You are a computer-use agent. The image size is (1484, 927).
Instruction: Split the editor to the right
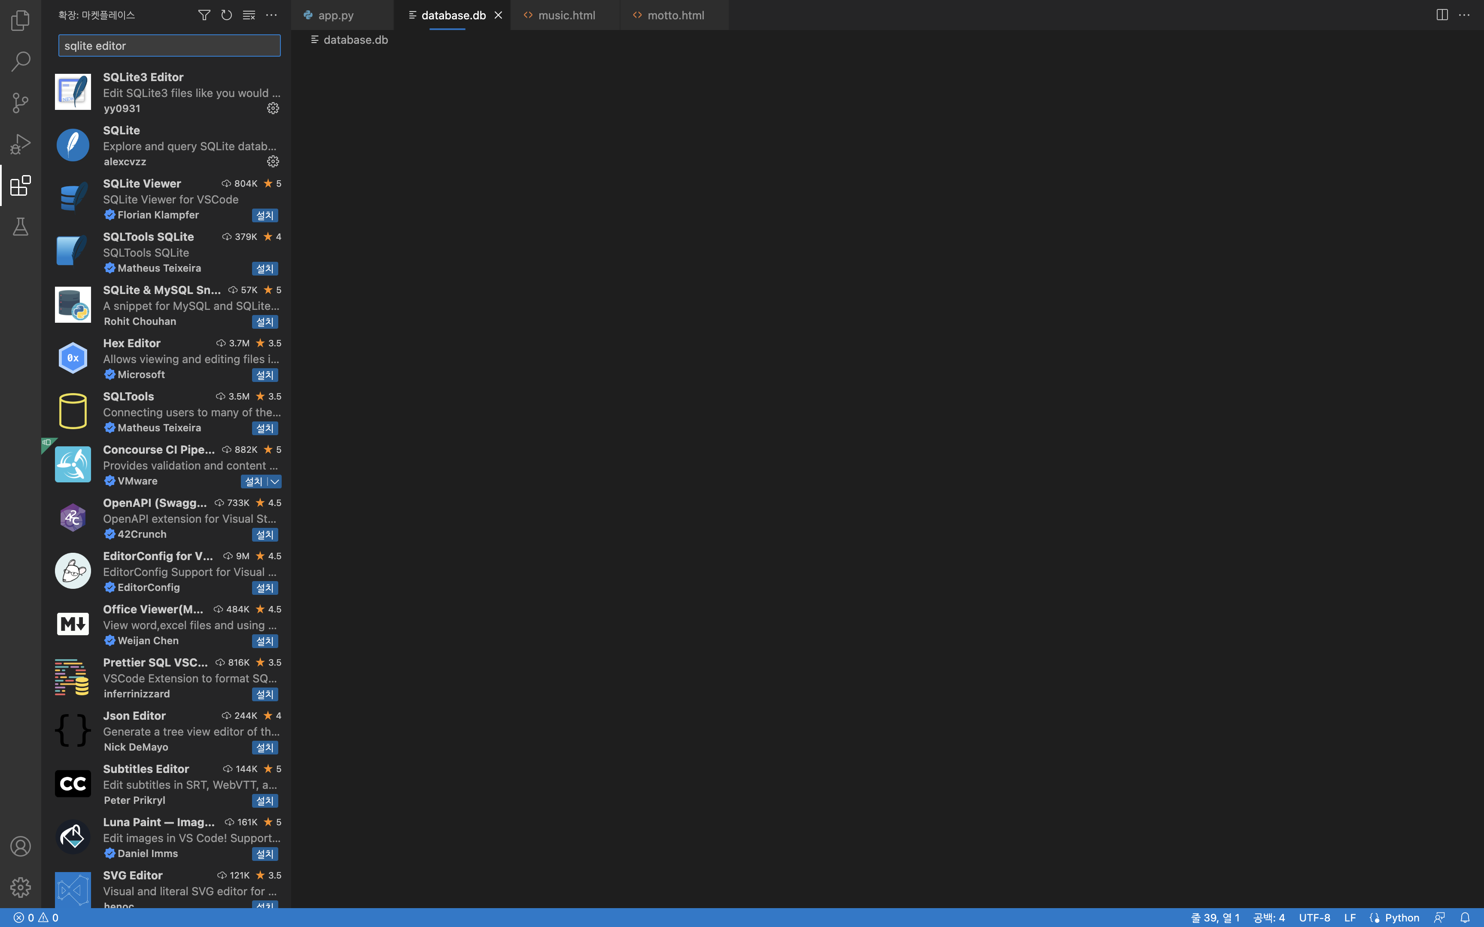click(x=1441, y=15)
